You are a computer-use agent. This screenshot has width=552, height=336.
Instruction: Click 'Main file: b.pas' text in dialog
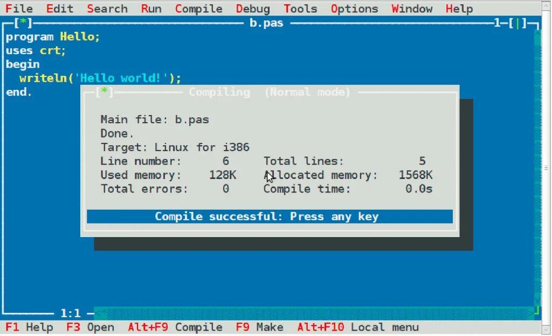tap(155, 120)
